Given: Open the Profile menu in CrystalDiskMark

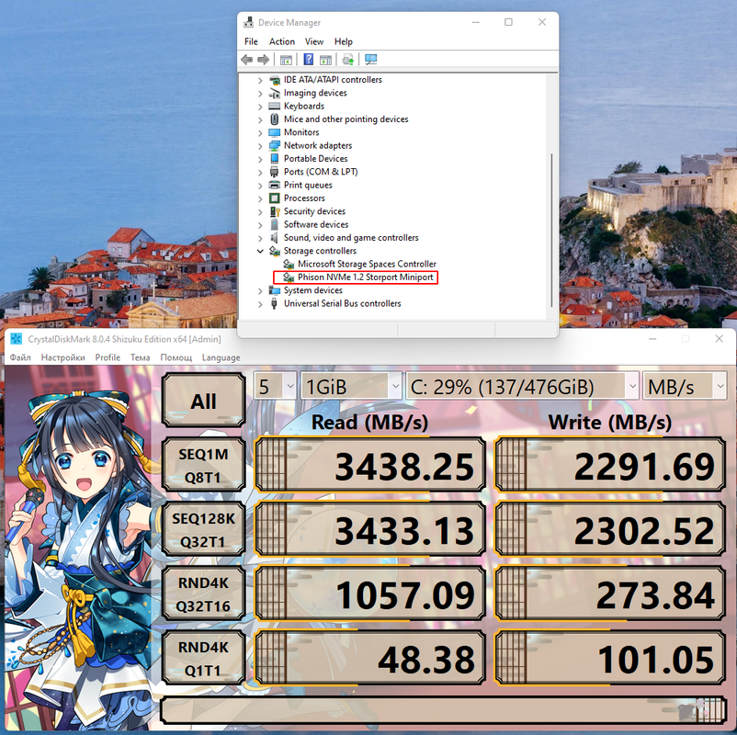Looking at the screenshot, I should point(108,357).
